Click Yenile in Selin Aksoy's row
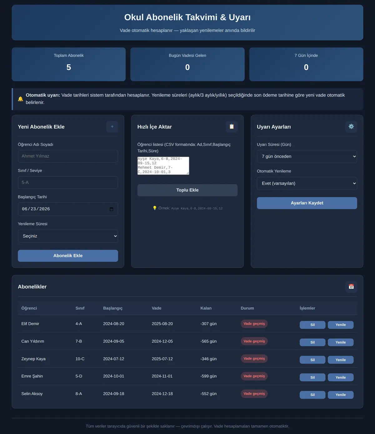The width and height of the screenshot is (375, 434). (x=341, y=395)
